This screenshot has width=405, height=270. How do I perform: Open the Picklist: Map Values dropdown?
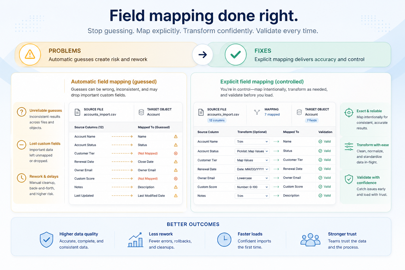(252, 151)
